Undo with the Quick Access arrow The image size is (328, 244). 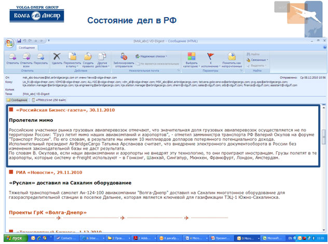[x=25, y=41]
